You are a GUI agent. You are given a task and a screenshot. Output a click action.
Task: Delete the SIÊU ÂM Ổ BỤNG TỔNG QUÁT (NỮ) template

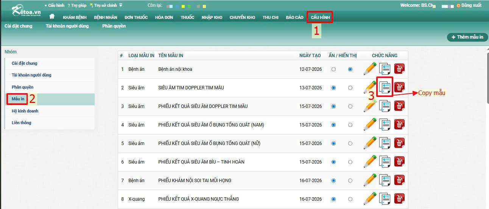click(x=399, y=143)
